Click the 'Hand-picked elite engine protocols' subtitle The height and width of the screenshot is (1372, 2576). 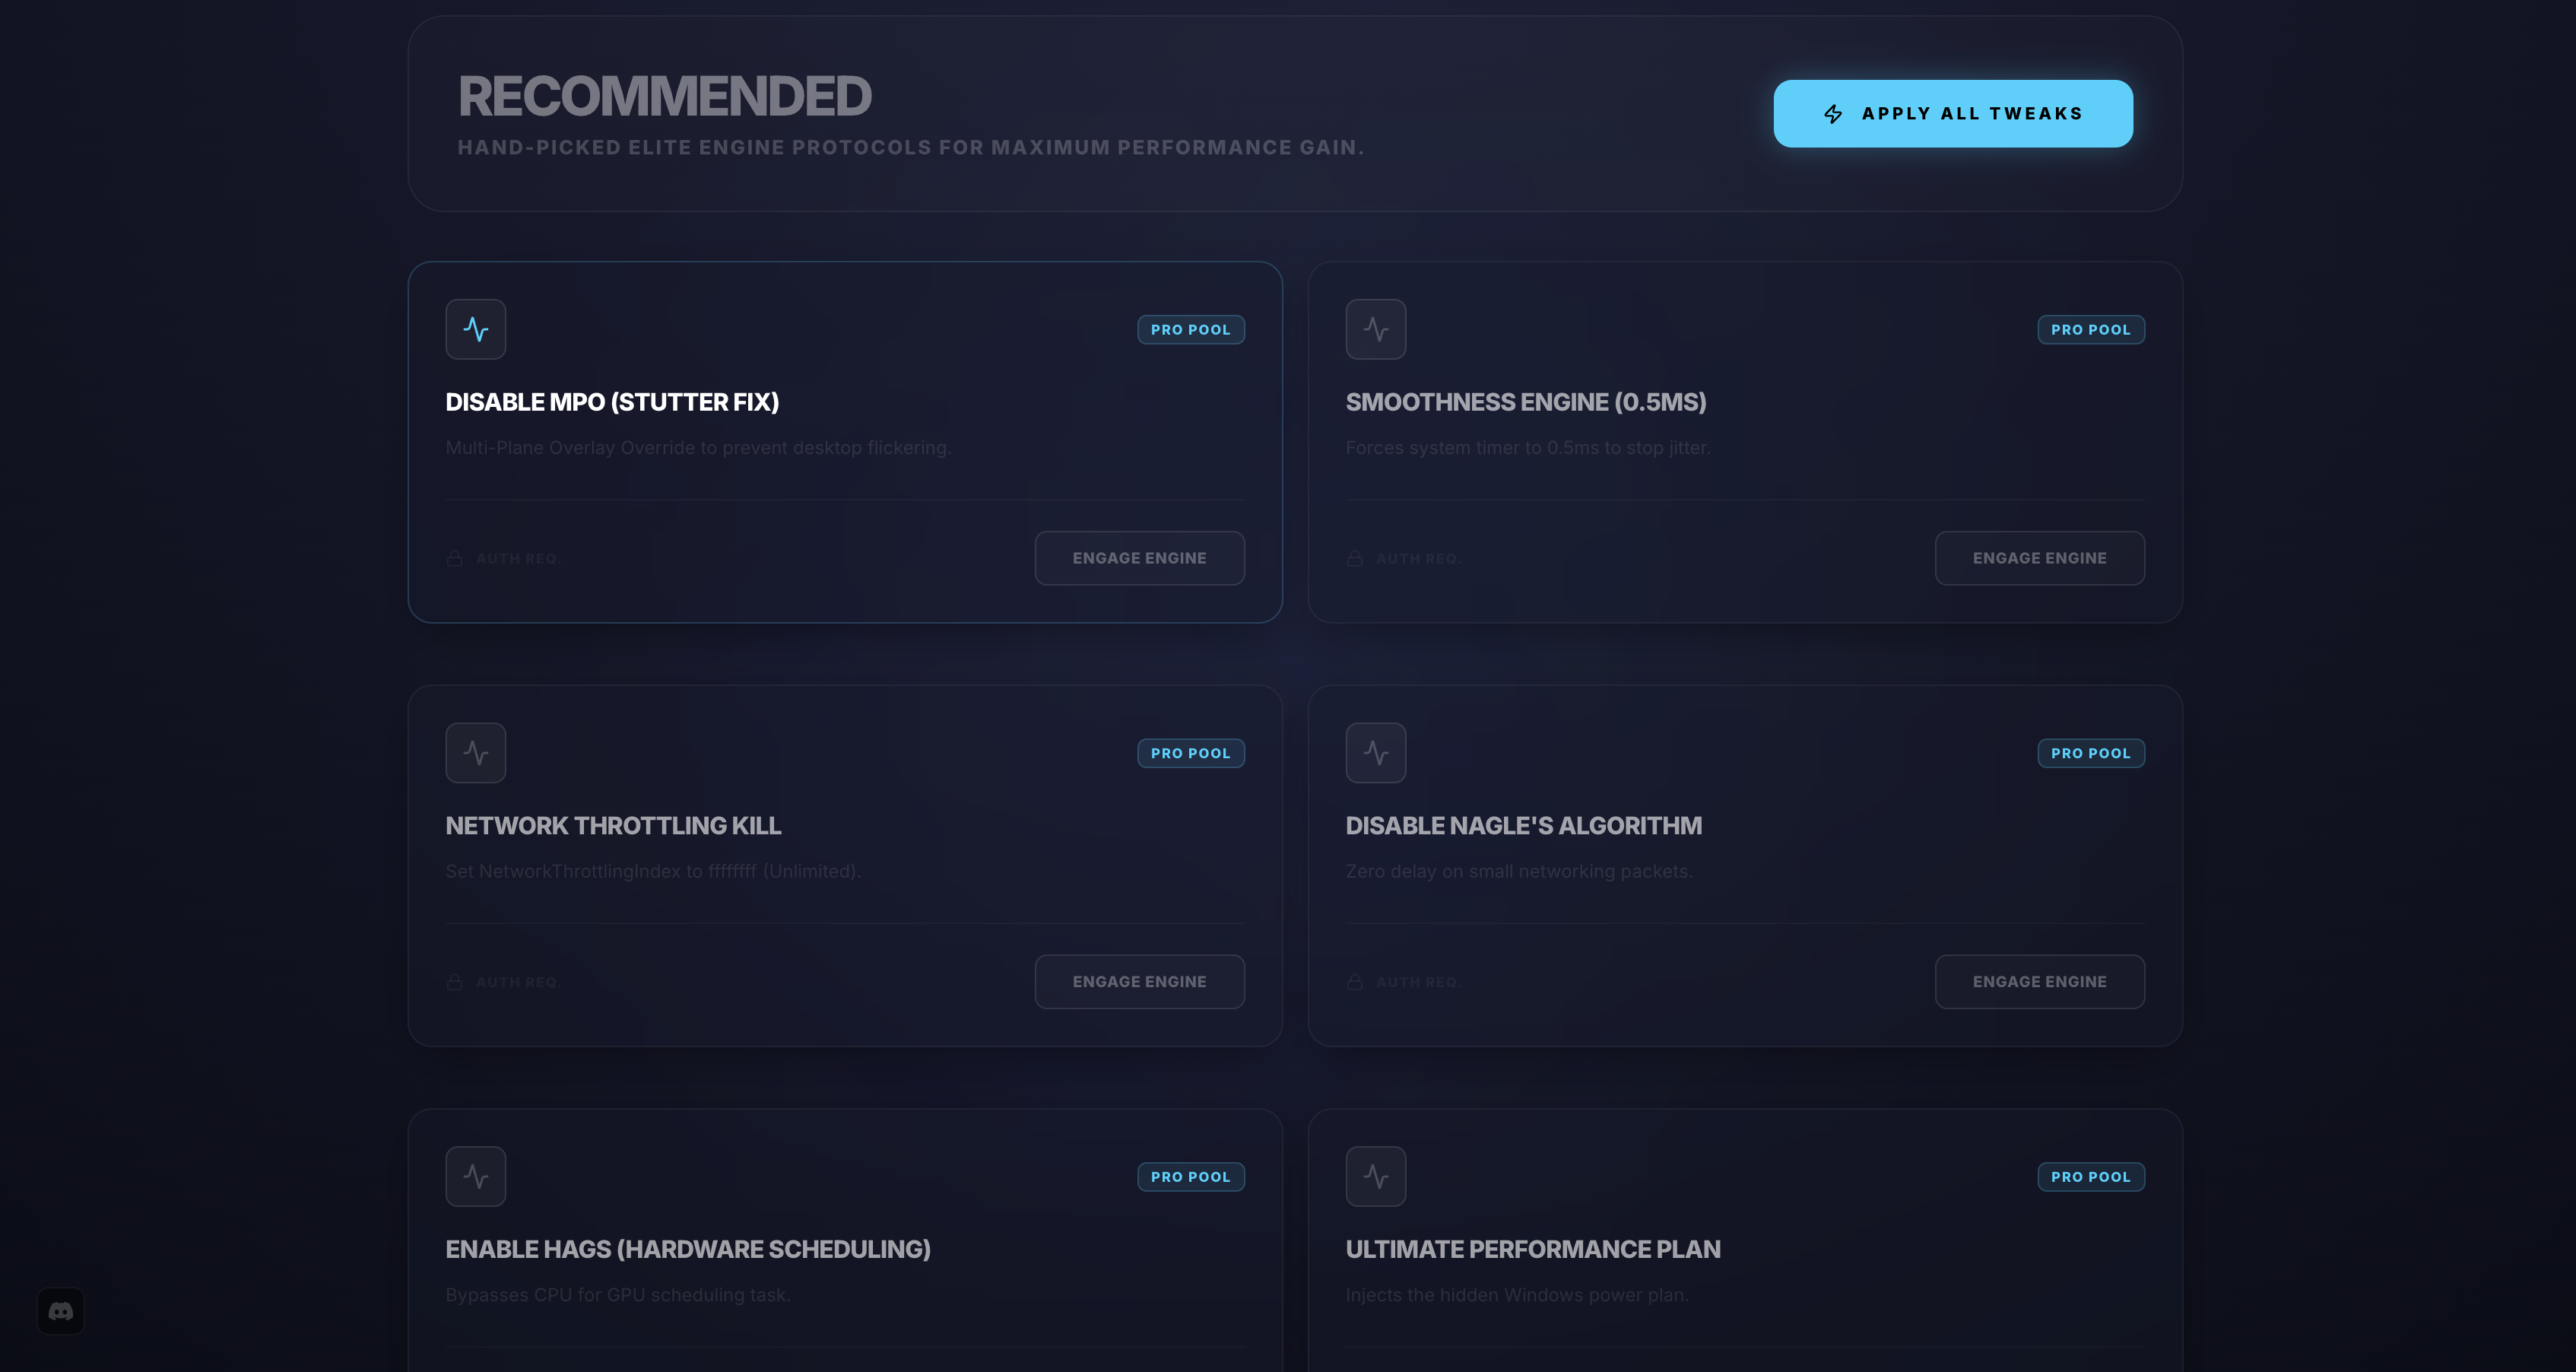coord(910,147)
